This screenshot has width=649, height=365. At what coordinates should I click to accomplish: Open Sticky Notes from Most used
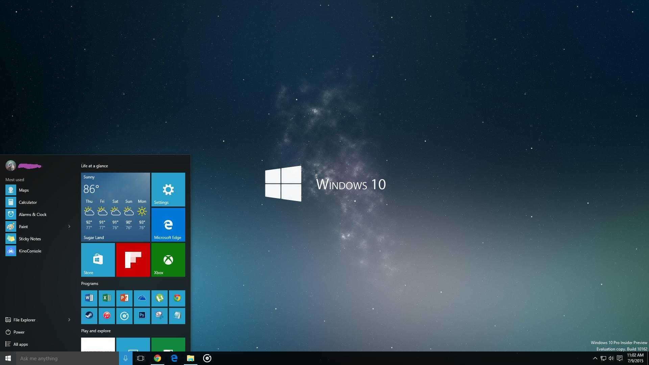pos(39,239)
